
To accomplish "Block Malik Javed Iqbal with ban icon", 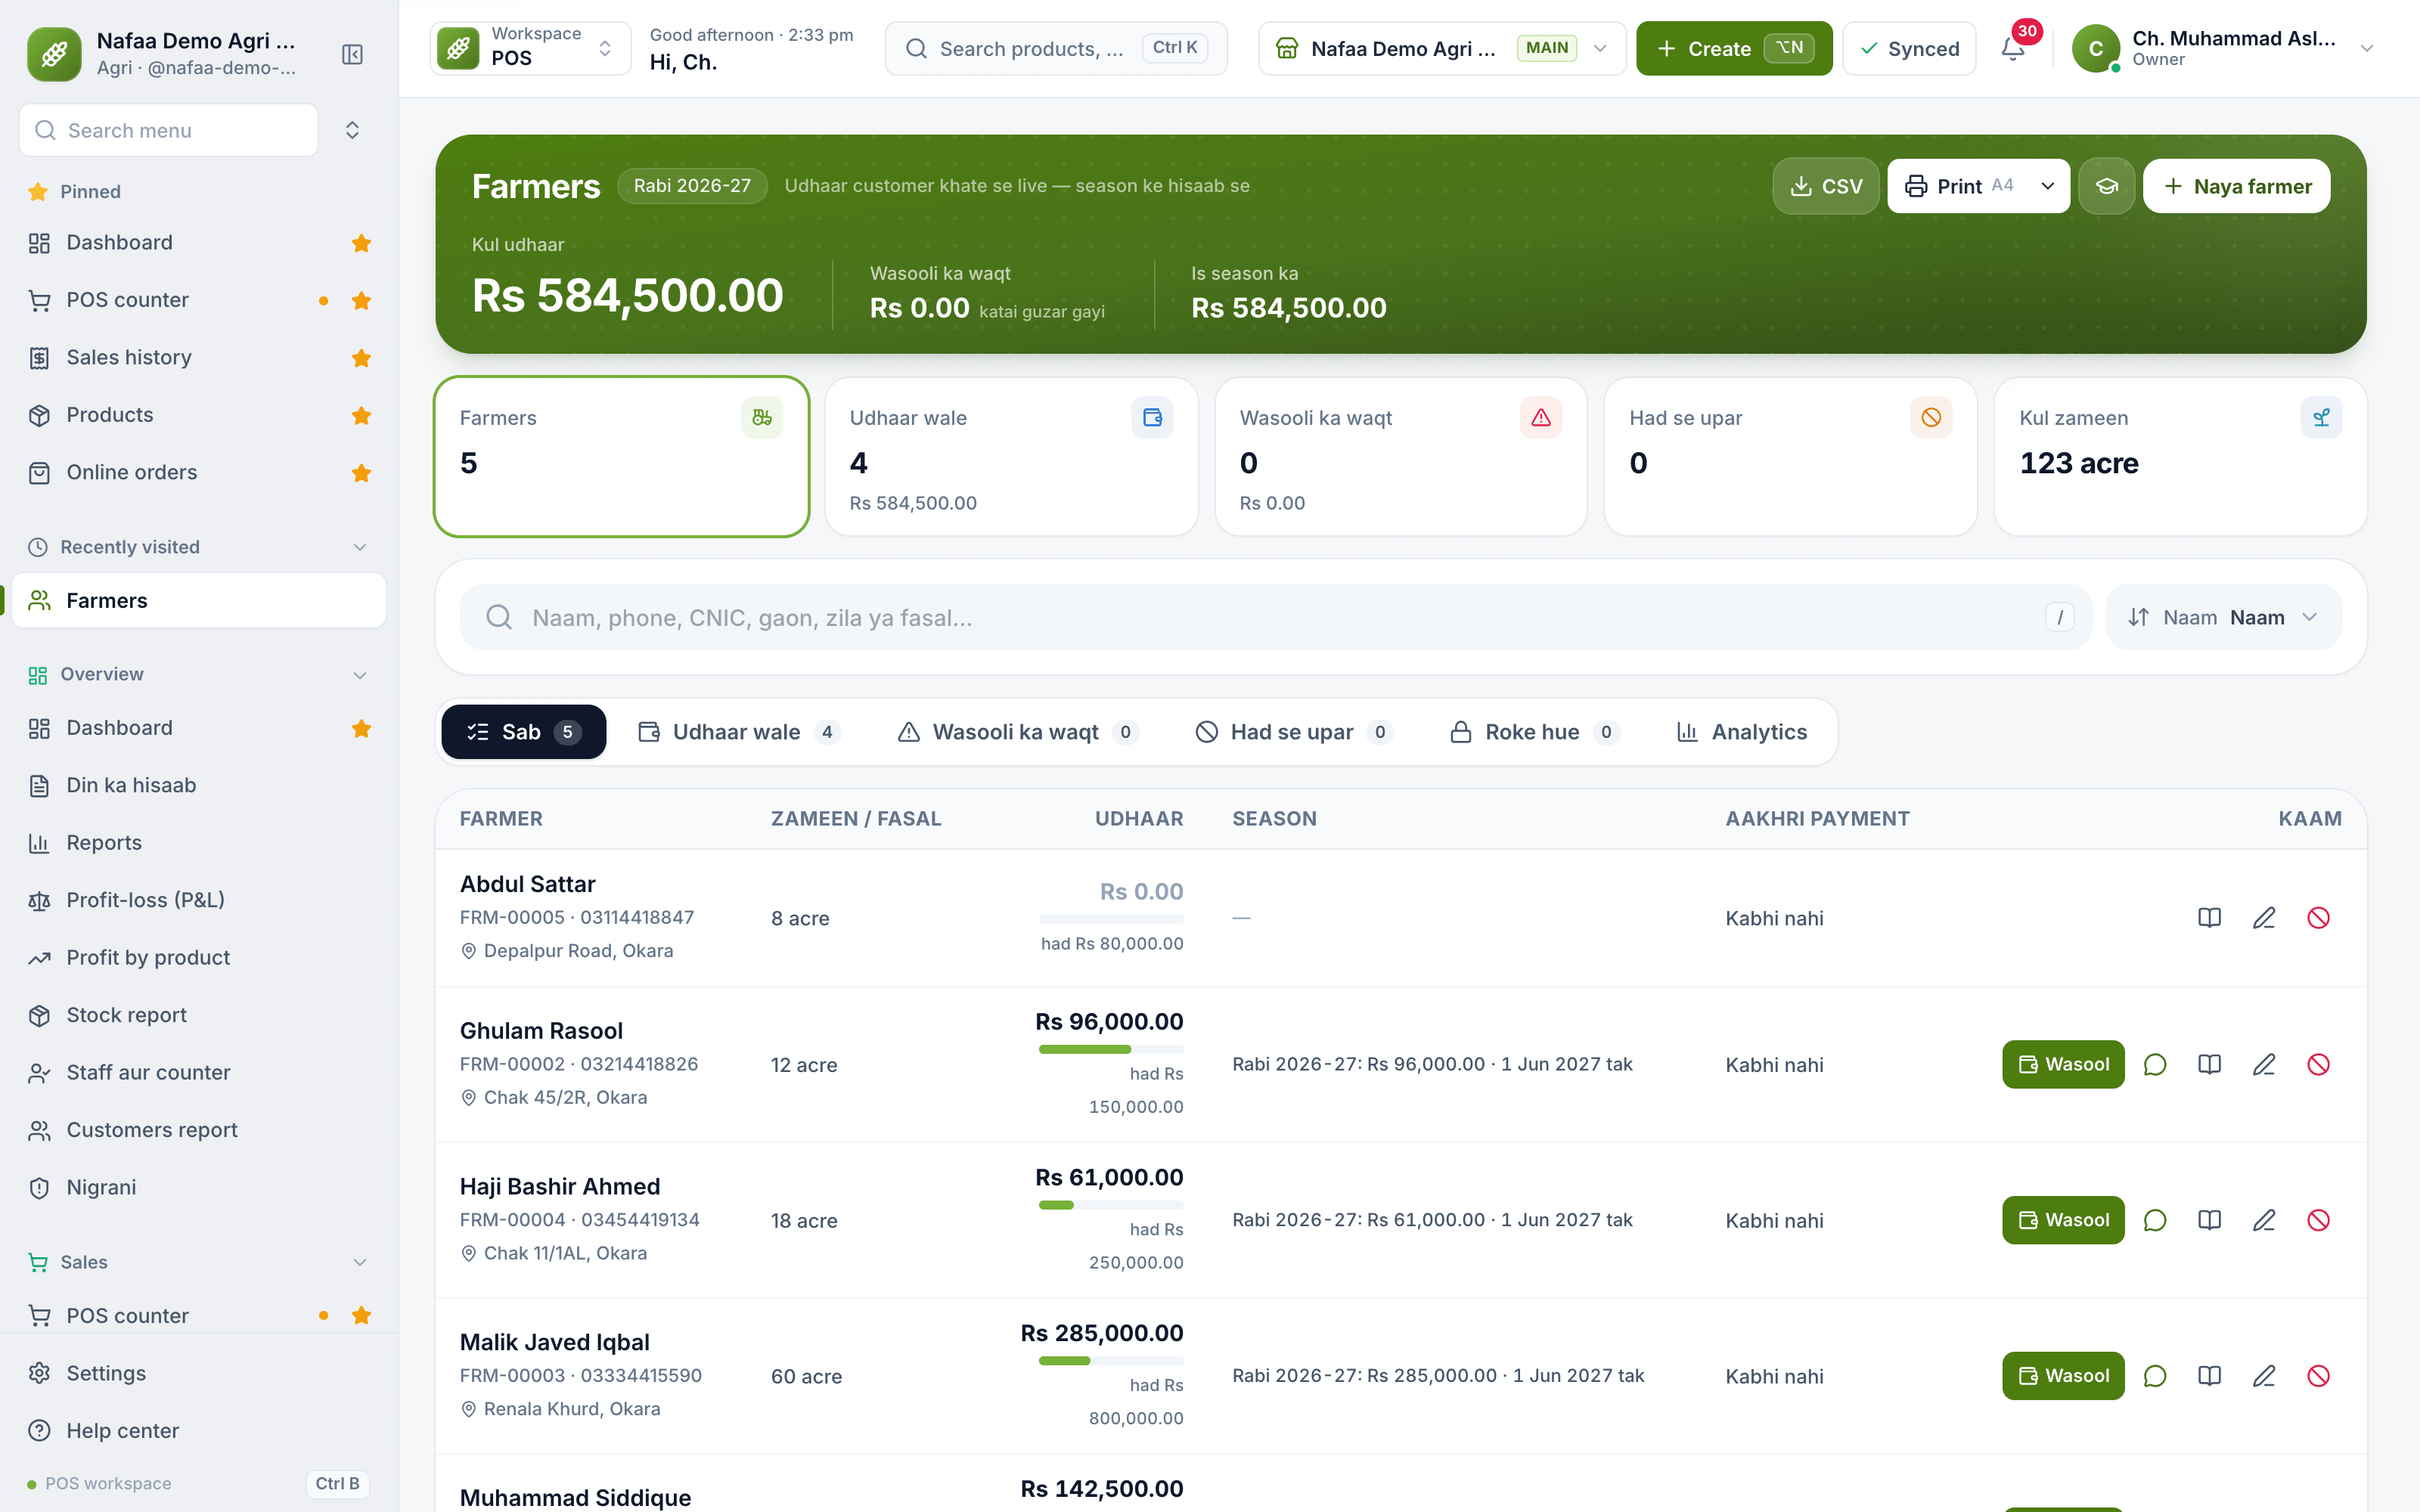I will tap(2318, 1376).
